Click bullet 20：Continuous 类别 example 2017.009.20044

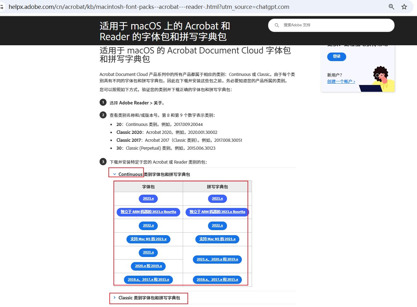point(159,124)
